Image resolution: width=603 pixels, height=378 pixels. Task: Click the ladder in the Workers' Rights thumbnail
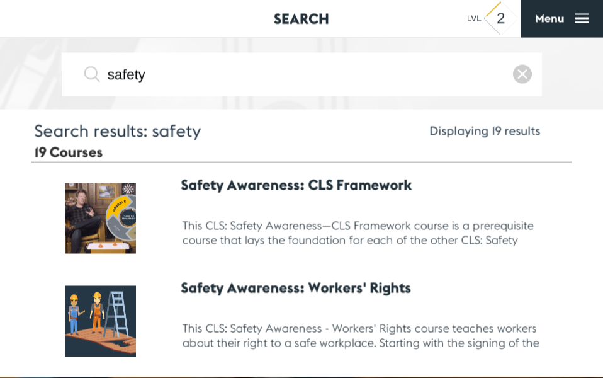(117, 313)
